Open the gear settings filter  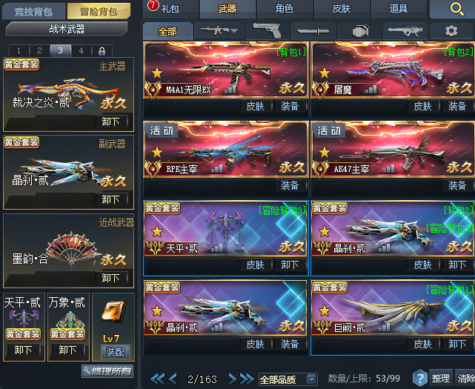pyautogui.click(x=451, y=31)
